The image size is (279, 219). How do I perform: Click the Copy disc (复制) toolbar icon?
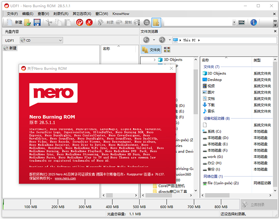pos(124,22)
